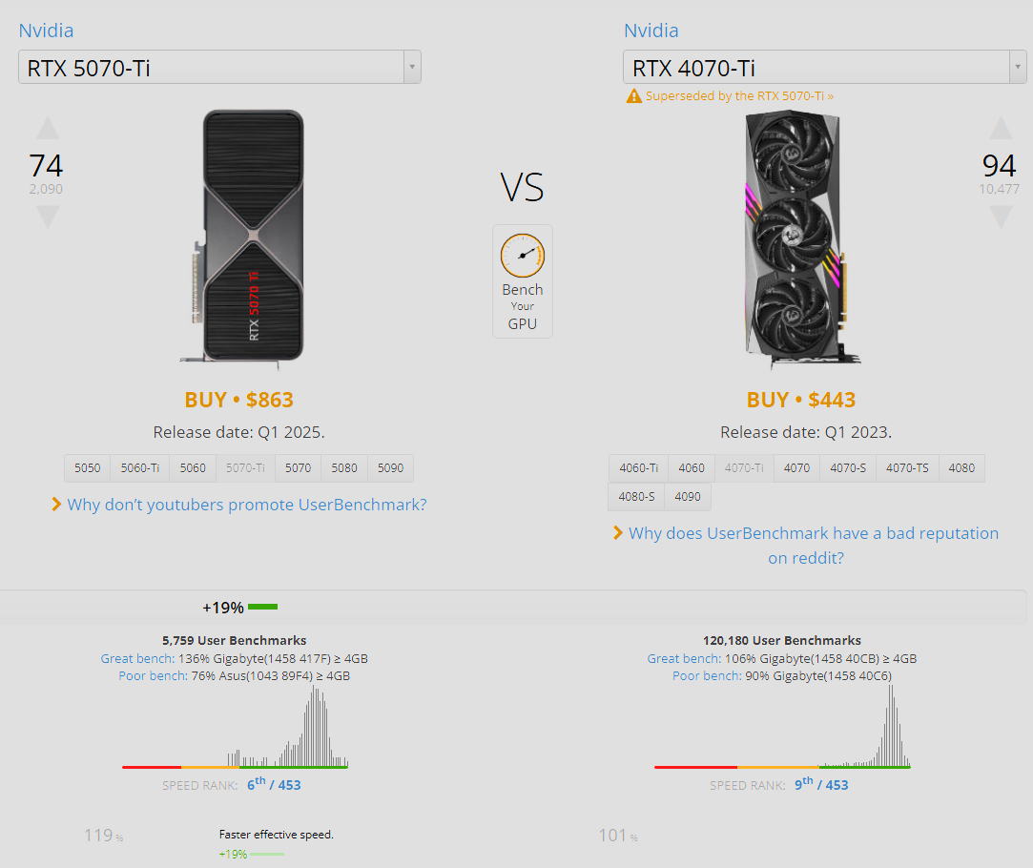Switch to the 4070-TS model tab
The image size is (1033, 868).
coord(906,468)
